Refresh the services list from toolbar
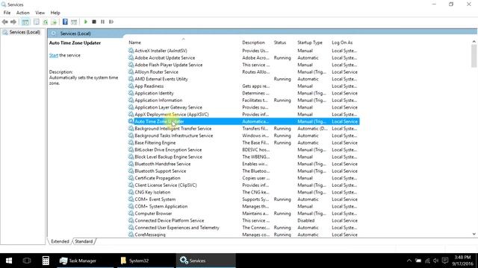 point(45,22)
